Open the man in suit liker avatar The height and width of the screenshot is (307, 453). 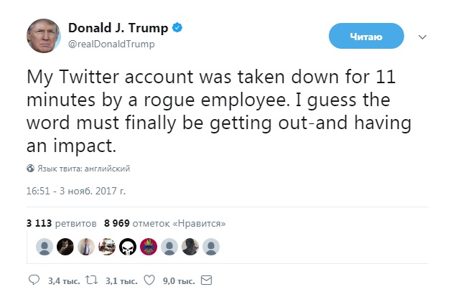(86, 247)
